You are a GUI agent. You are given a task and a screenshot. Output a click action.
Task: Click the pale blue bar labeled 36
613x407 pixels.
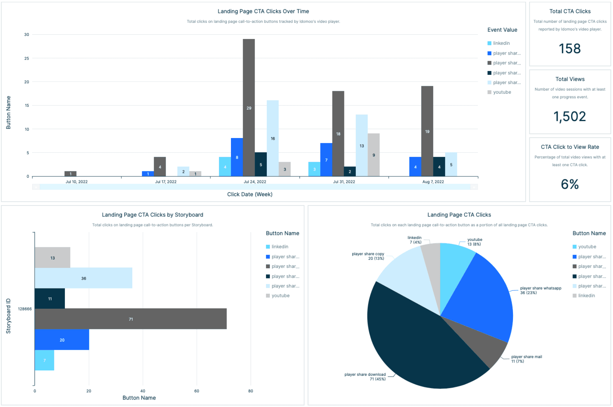coord(83,278)
